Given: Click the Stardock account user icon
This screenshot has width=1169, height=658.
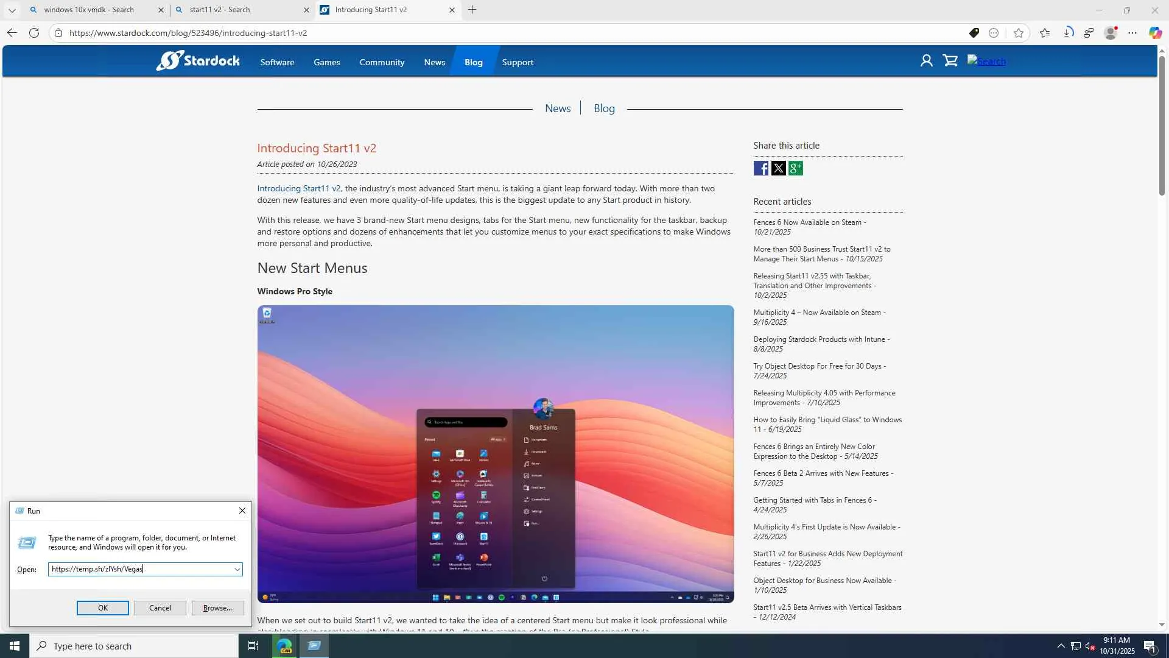Looking at the screenshot, I should 926,61.
